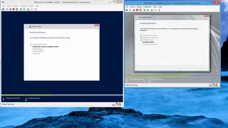Pause the ServerA virtual machine
The image size is (228, 128).
[21, 9]
